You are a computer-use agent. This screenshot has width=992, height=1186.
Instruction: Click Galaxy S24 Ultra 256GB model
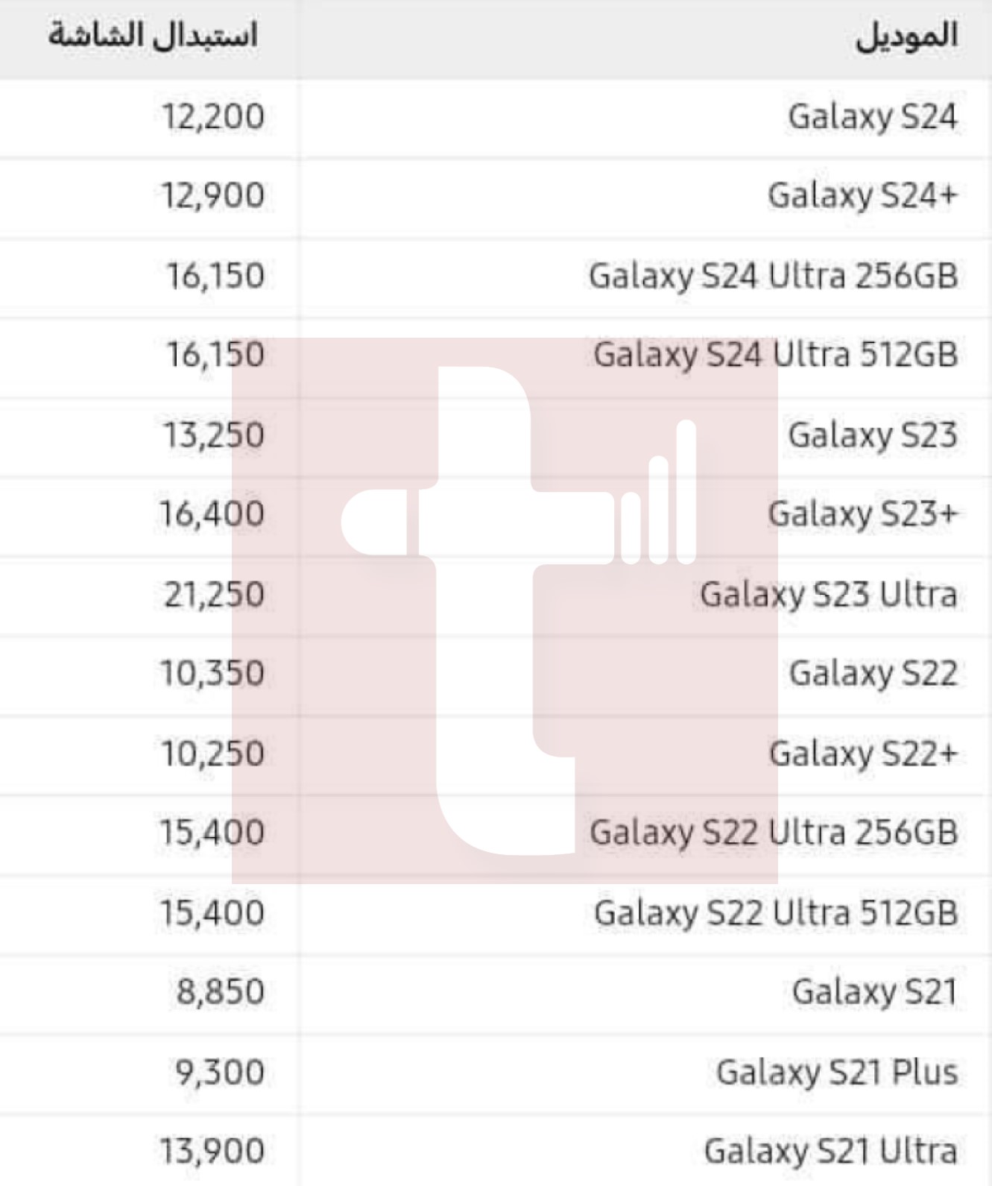tap(773, 276)
